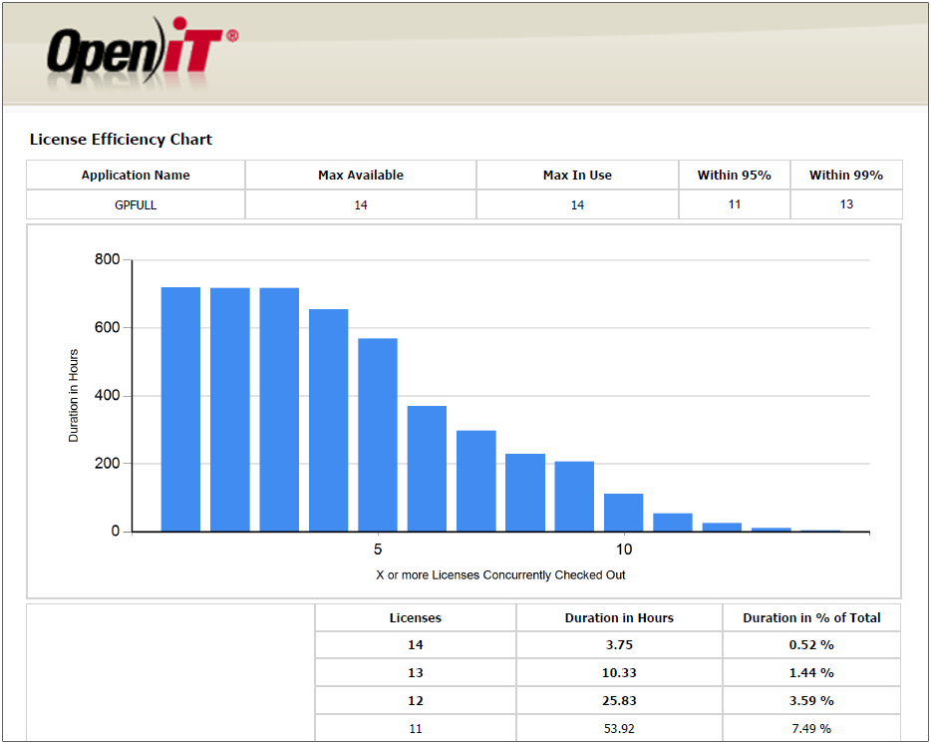Click the 25.83 duration hours cell
The image size is (931, 744).
pyautogui.click(x=619, y=701)
